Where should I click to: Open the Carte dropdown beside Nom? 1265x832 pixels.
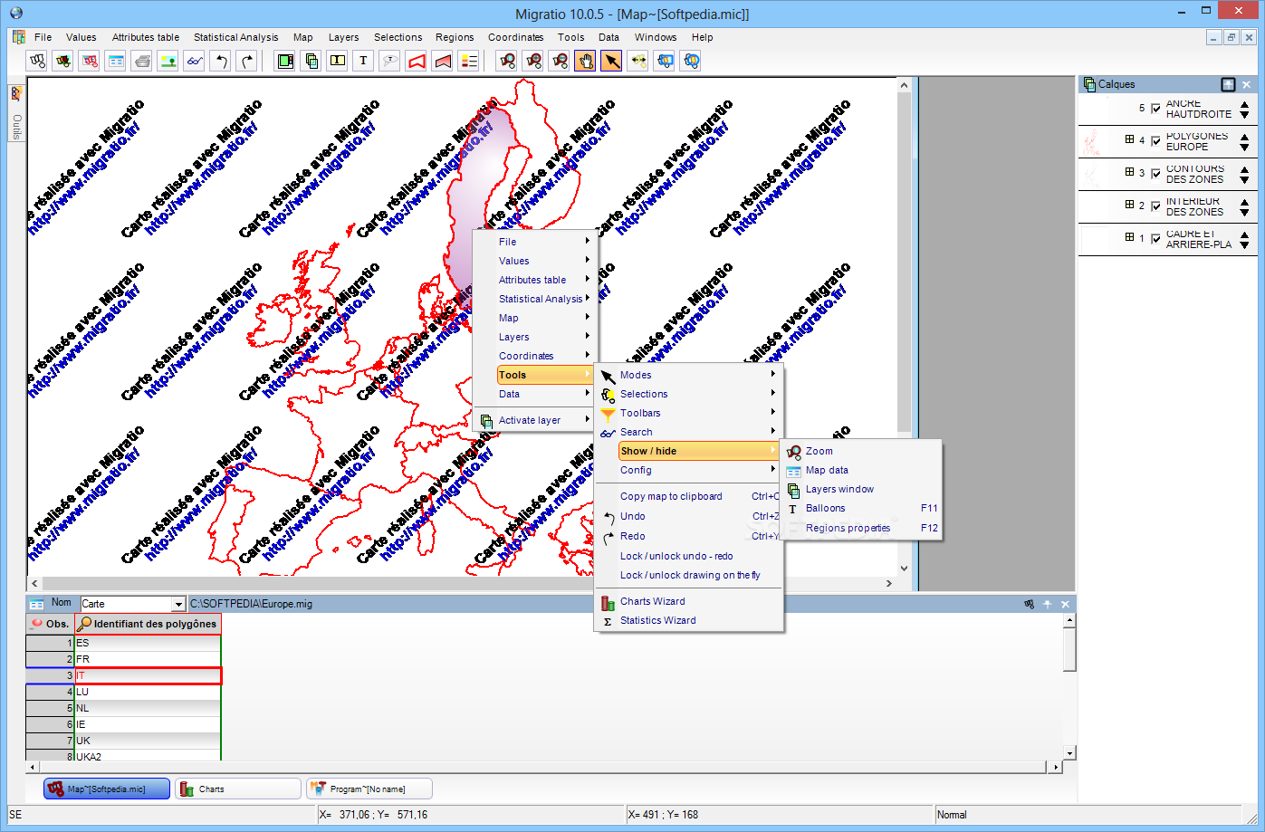coord(178,604)
